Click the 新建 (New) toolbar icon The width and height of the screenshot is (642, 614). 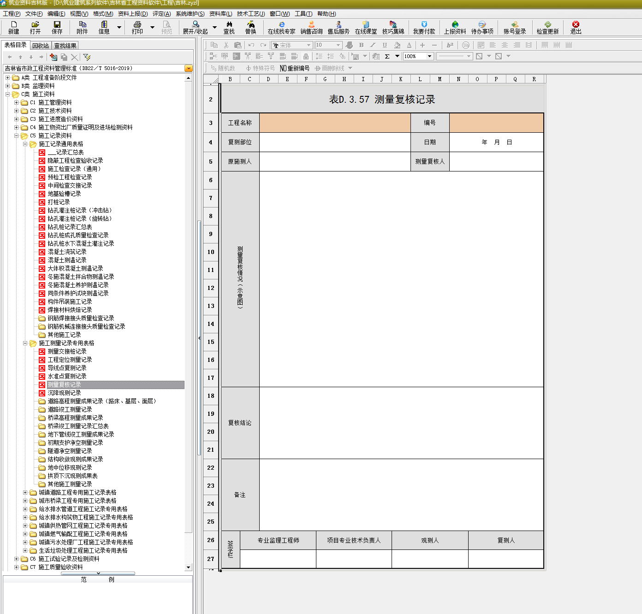coord(14,27)
